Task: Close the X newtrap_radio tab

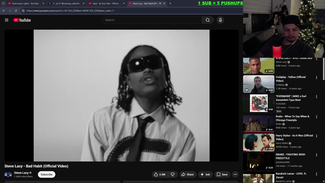Action: pos(84,4)
